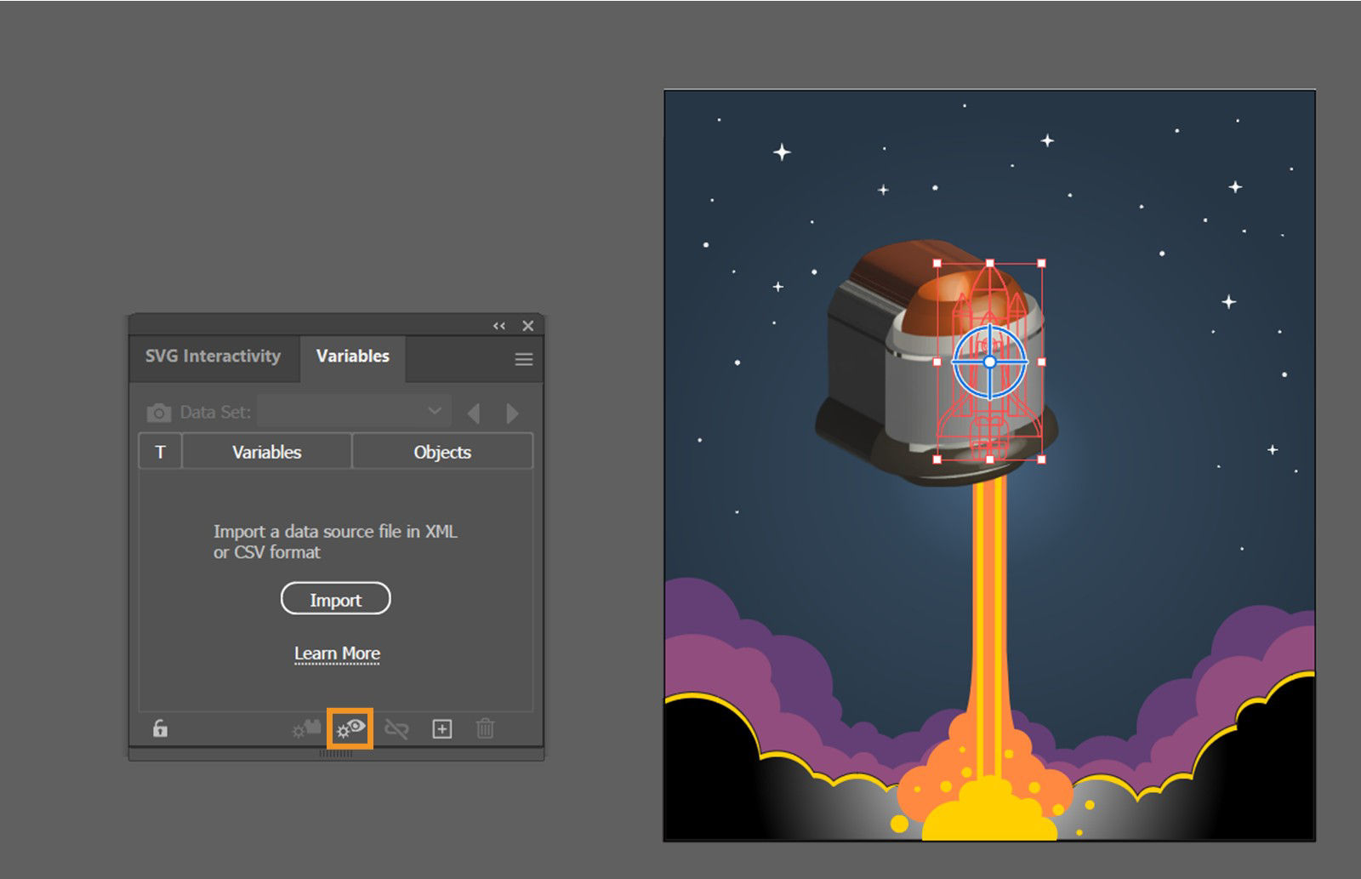Screen dimensions: 1361x879
Task: Click the T column header toggle
Action: (159, 451)
